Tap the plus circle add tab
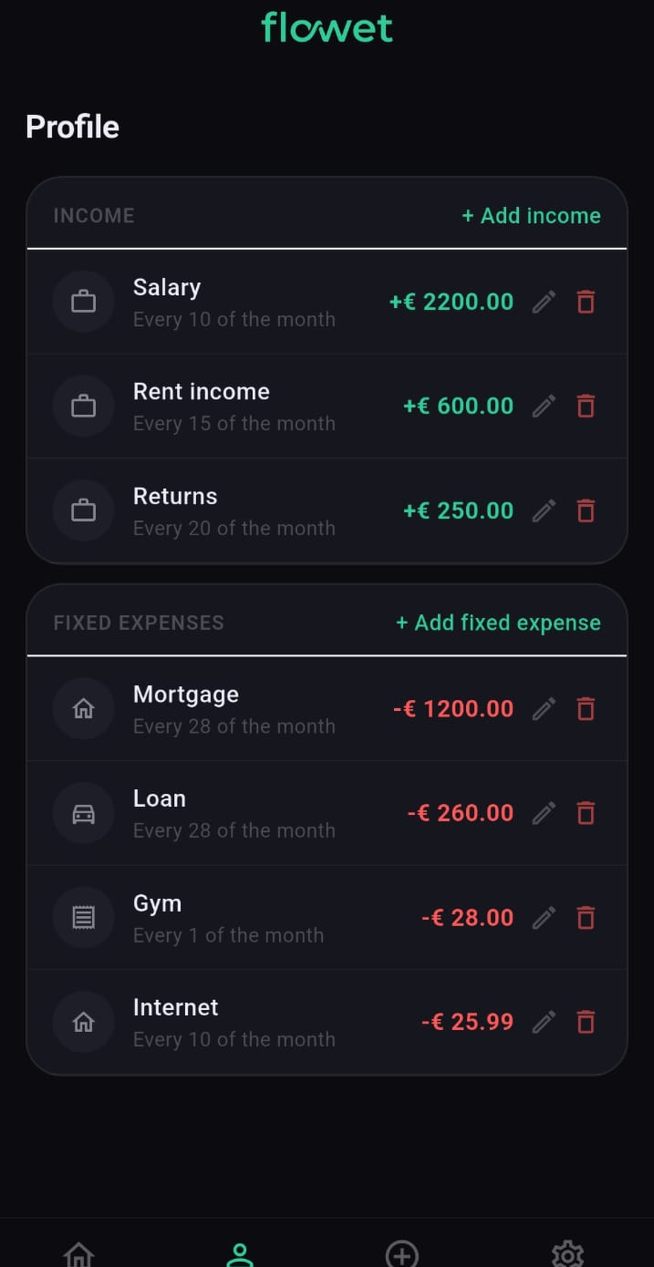Image resolution: width=654 pixels, height=1267 pixels. tap(402, 1254)
